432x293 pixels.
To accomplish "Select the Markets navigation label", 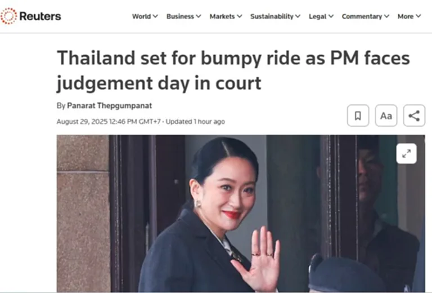I will tap(222, 16).
